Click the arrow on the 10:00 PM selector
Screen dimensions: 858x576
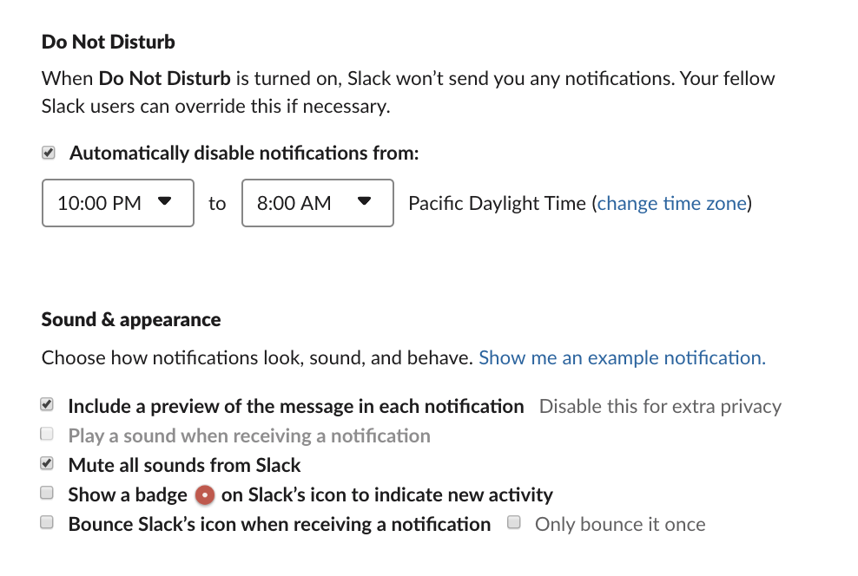pyautogui.click(x=164, y=202)
